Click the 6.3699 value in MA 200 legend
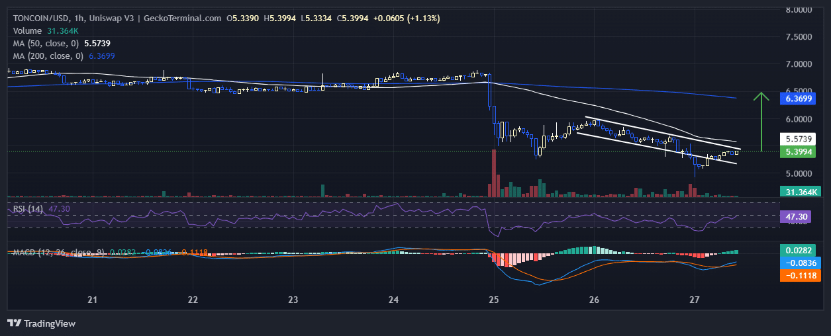 point(101,56)
